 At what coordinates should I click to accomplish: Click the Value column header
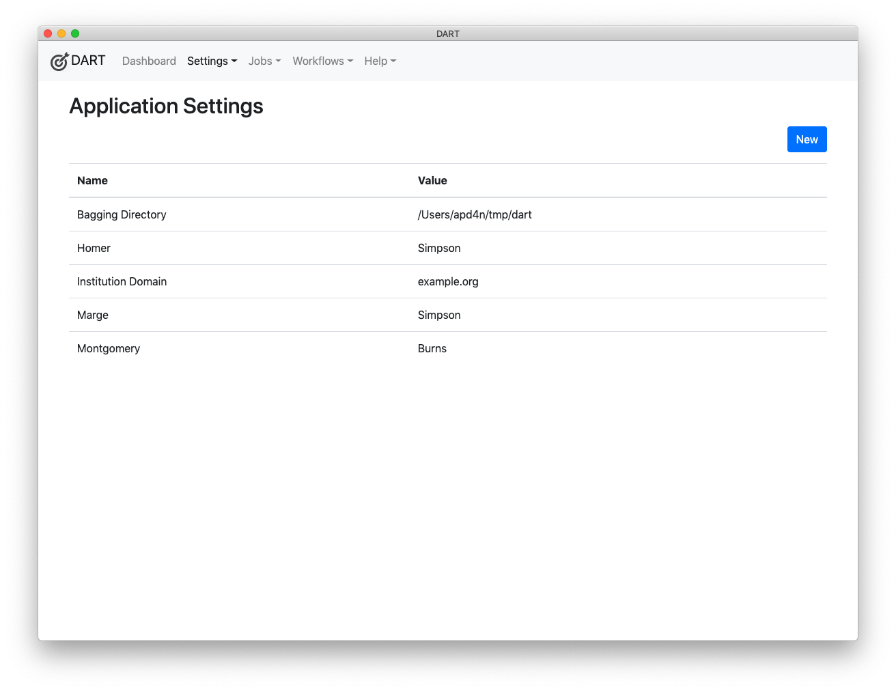tap(432, 180)
